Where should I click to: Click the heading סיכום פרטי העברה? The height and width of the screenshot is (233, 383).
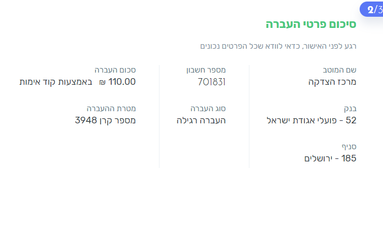click(x=310, y=24)
